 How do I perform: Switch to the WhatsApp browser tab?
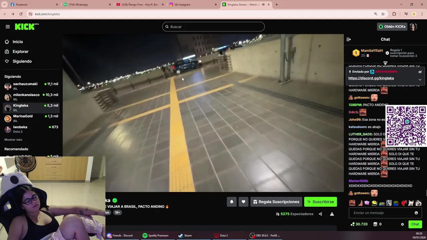pos(87,5)
